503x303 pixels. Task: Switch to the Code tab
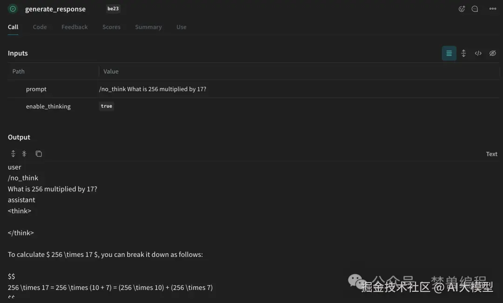[40, 27]
